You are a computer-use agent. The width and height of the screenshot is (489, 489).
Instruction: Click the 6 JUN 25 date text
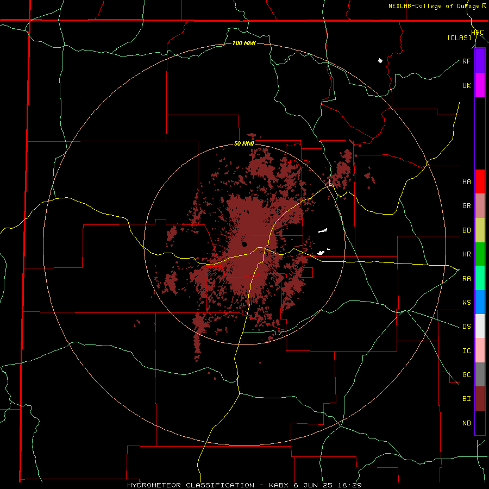[x=313, y=485]
